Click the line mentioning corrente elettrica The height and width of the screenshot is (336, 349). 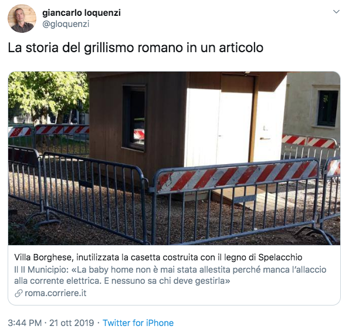(x=122, y=281)
